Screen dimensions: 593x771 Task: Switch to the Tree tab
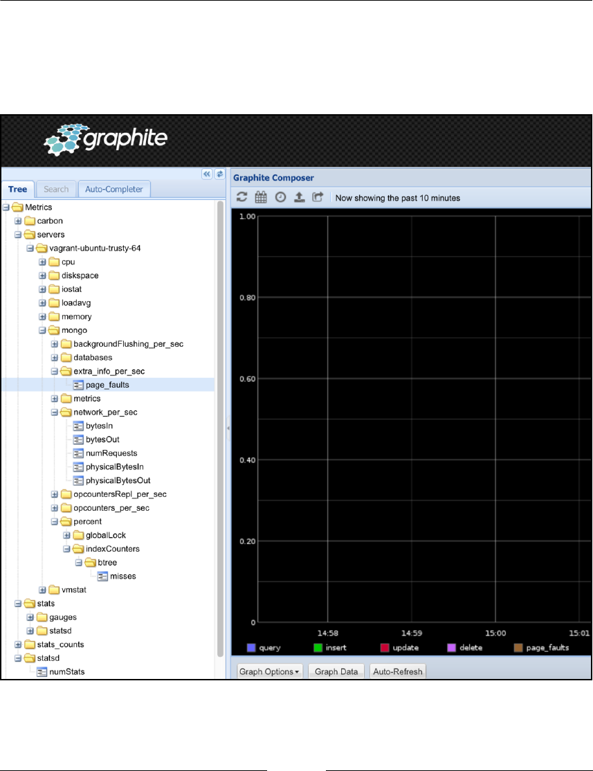18,190
